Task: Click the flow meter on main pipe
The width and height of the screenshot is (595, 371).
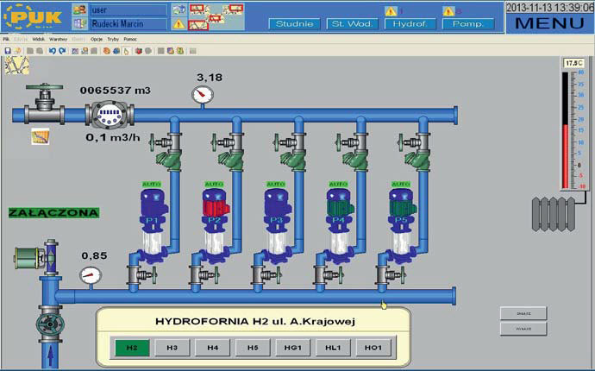Action: 107,114
